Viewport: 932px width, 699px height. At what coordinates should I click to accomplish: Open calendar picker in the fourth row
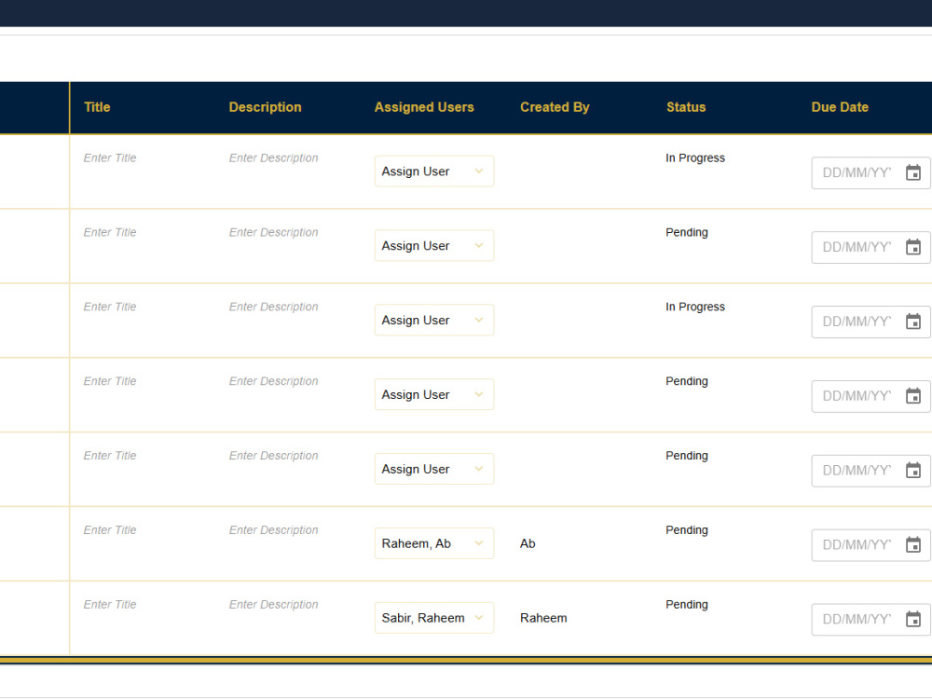(913, 396)
